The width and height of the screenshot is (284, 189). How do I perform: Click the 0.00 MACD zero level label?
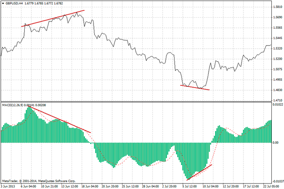tap(275, 143)
